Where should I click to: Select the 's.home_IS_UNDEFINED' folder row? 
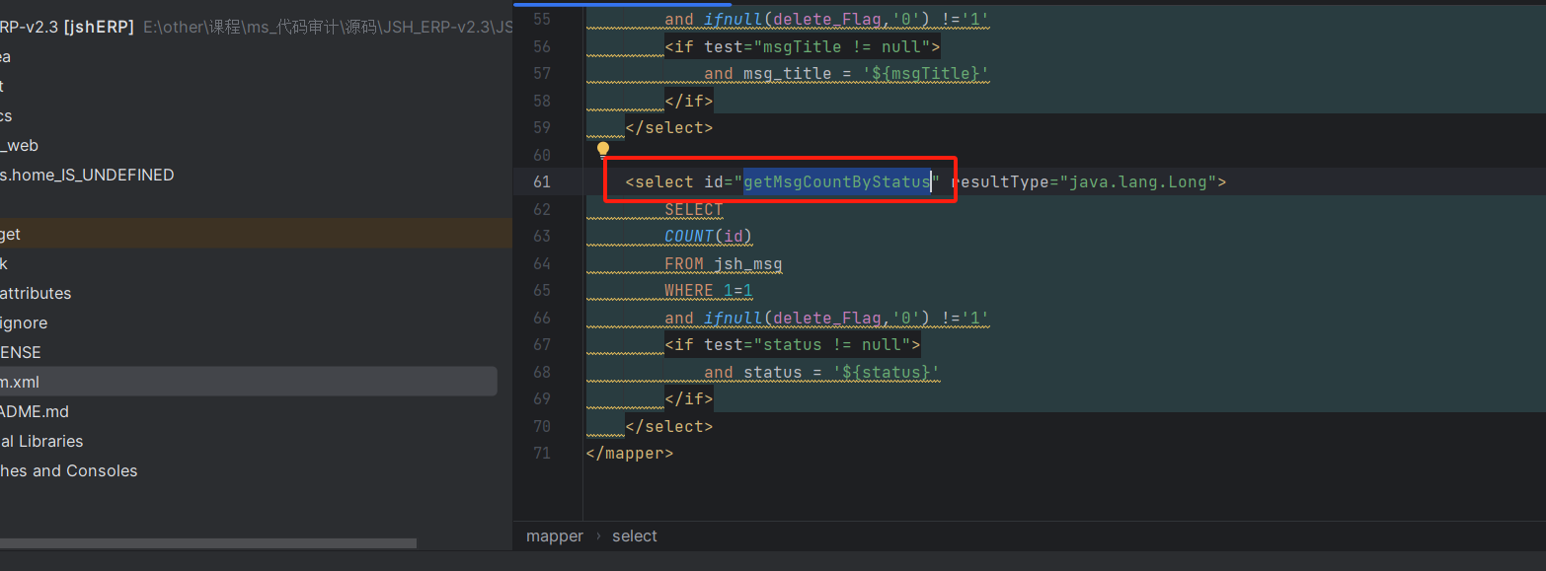click(x=248, y=175)
